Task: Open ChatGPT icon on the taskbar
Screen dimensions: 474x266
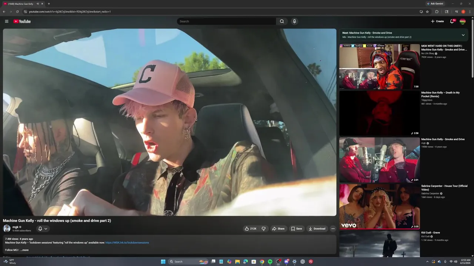Action: click(303, 262)
